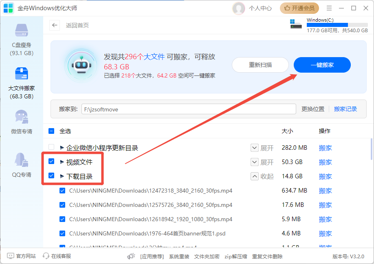Click the 开通会员 button
Screen dimensions: 374x264
click(299, 8)
